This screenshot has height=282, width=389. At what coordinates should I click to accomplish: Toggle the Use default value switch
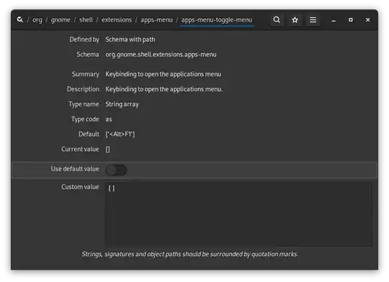click(x=117, y=170)
